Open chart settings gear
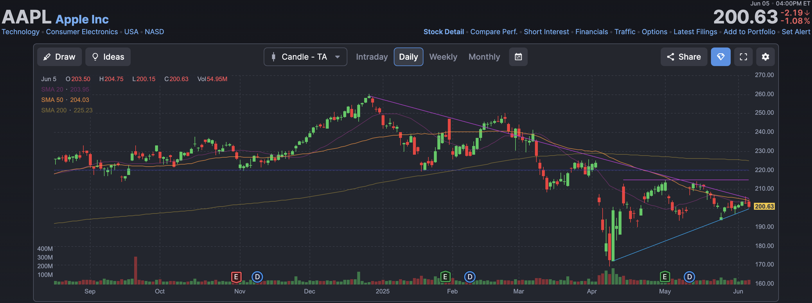The image size is (812, 303). coord(765,57)
